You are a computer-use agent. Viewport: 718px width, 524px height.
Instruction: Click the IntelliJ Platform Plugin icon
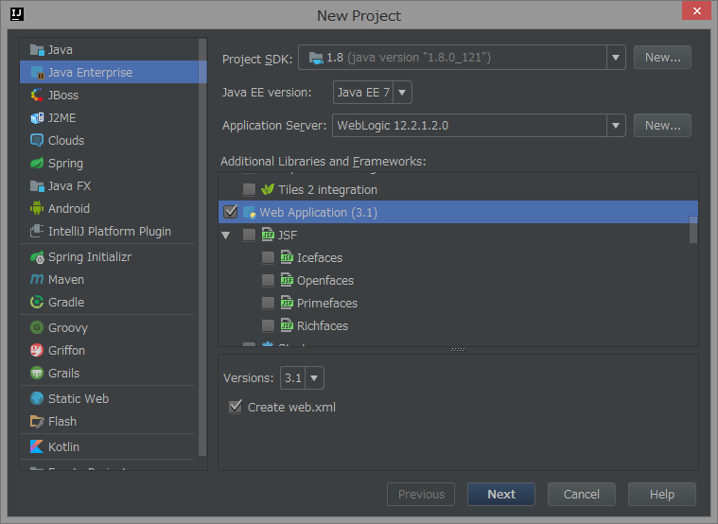[37, 231]
